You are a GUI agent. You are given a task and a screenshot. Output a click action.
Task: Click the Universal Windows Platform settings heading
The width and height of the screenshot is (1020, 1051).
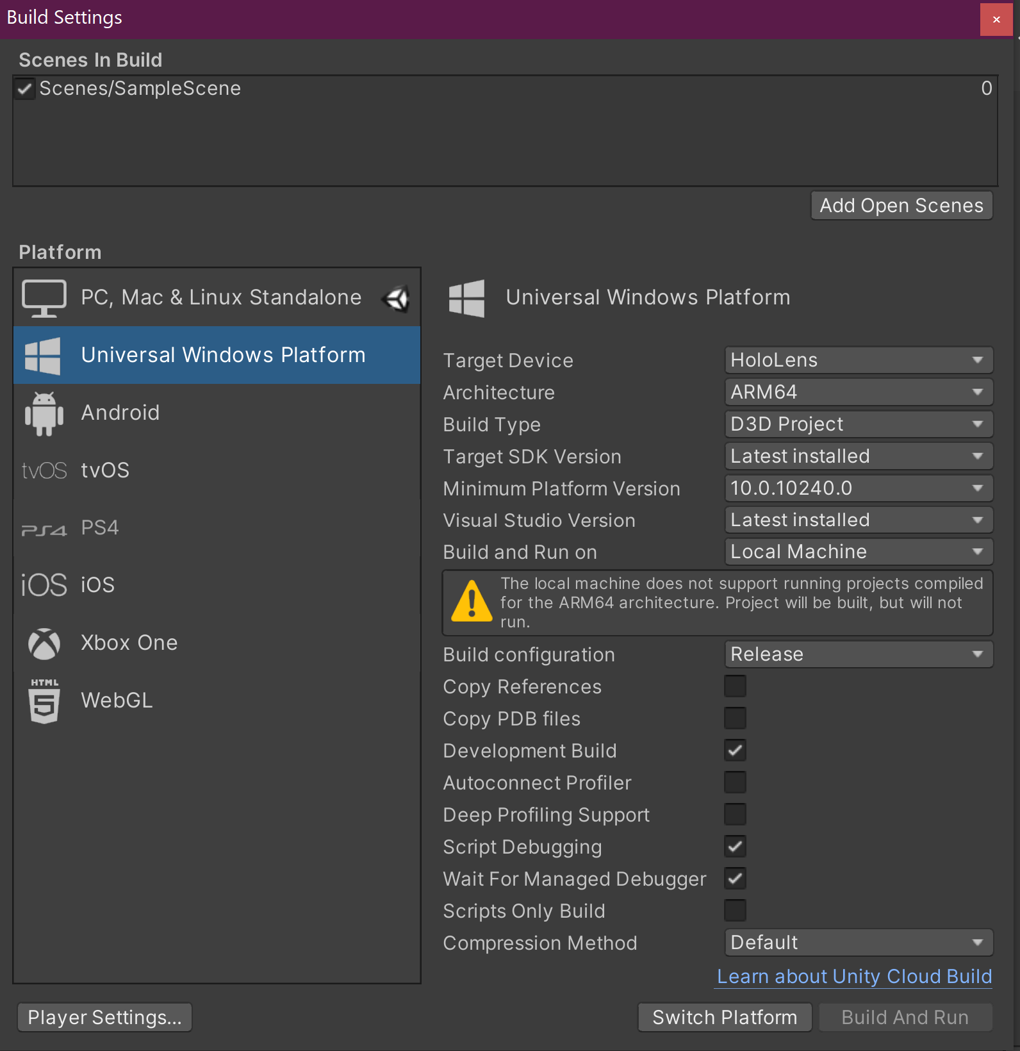click(x=648, y=298)
